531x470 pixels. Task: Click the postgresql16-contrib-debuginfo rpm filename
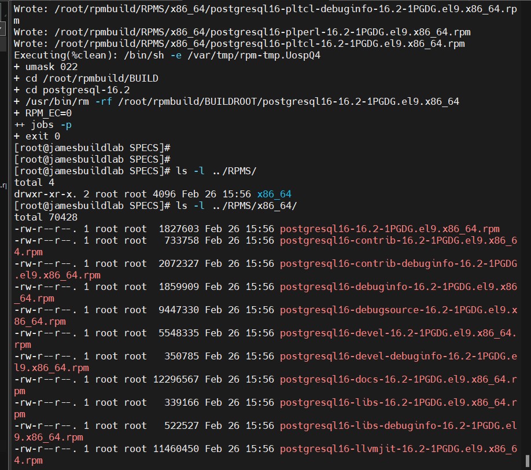pyautogui.click(x=398, y=263)
